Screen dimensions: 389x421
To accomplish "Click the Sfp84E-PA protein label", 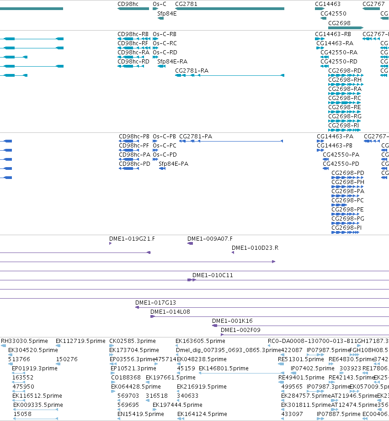I will 173,164.
